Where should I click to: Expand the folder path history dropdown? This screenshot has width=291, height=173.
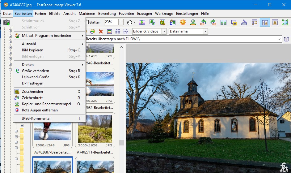coord(279,39)
